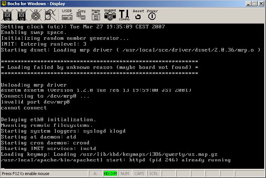Minimize the Bochs window
Viewport: 266px width, 178px height.
(x=248, y=4)
